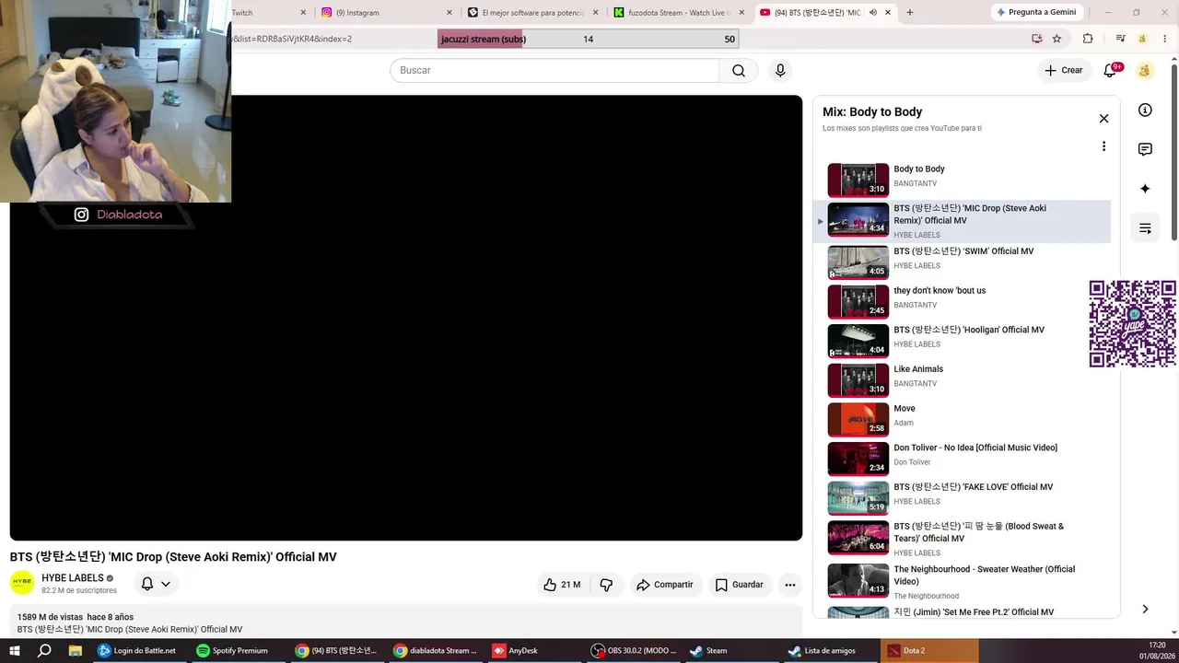
Task: Start voice search with the microphone icon
Action: [780, 71]
